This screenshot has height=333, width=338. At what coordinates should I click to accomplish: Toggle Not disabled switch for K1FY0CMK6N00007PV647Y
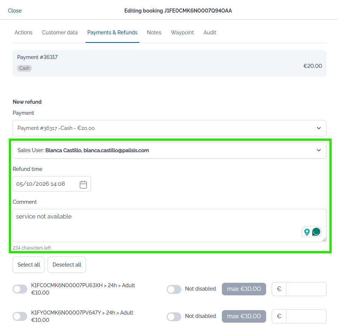(x=174, y=317)
